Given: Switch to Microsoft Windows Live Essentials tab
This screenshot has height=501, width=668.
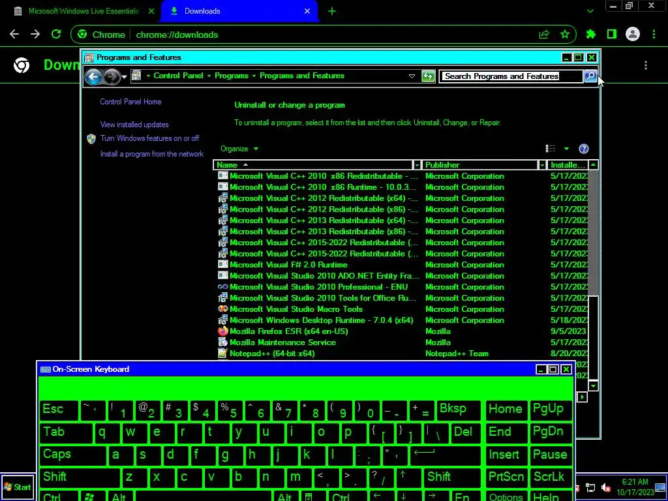Looking at the screenshot, I should coord(83,11).
